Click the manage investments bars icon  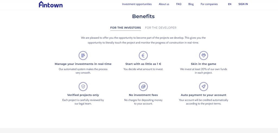click(x=83, y=55)
